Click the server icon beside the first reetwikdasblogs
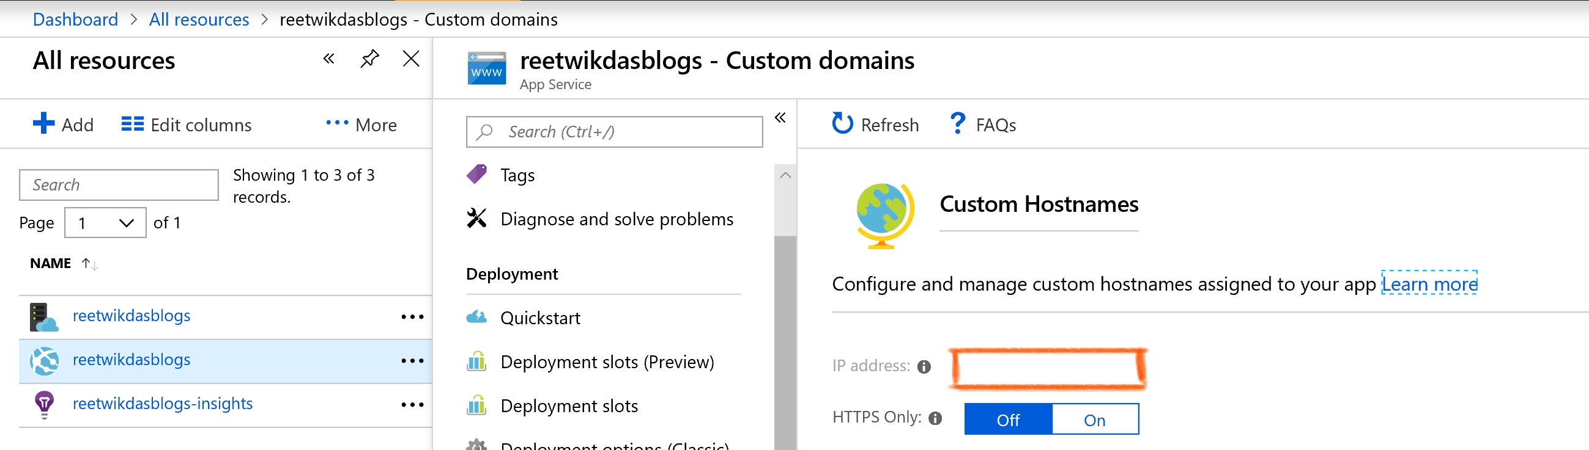This screenshot has height=450, width=1589. 43,317
